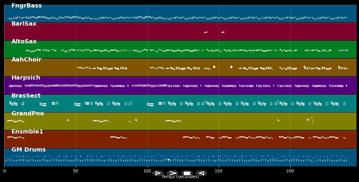Viewport: 359px width, 182px height.
Task: Click the left-pointing triangle rewind button
Action: [x=201, y=173]
